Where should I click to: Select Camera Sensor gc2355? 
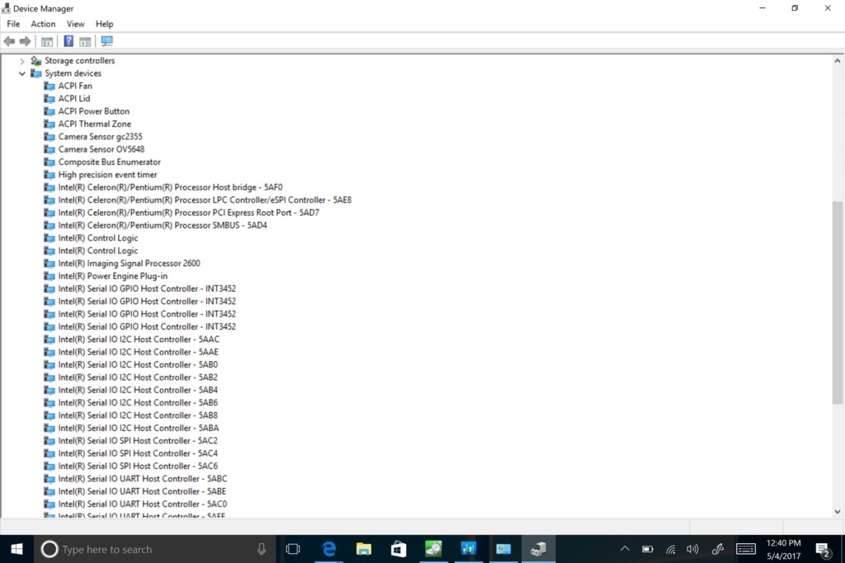click(100, 137)
